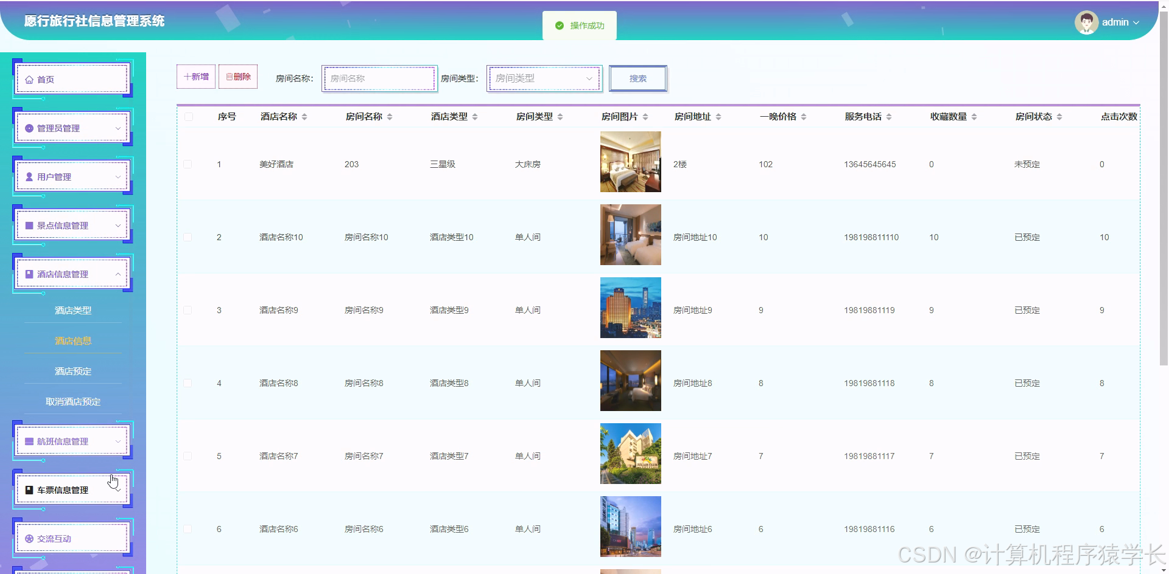Click the 管理员管理 circle icon

pos(29,128)
